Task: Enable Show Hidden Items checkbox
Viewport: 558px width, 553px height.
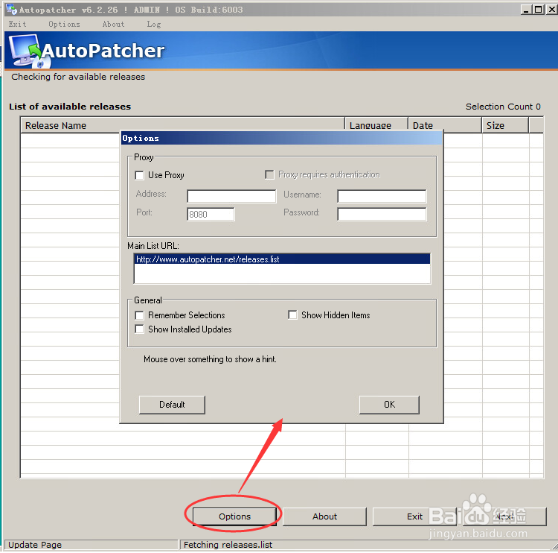Action: coord(292,315)
